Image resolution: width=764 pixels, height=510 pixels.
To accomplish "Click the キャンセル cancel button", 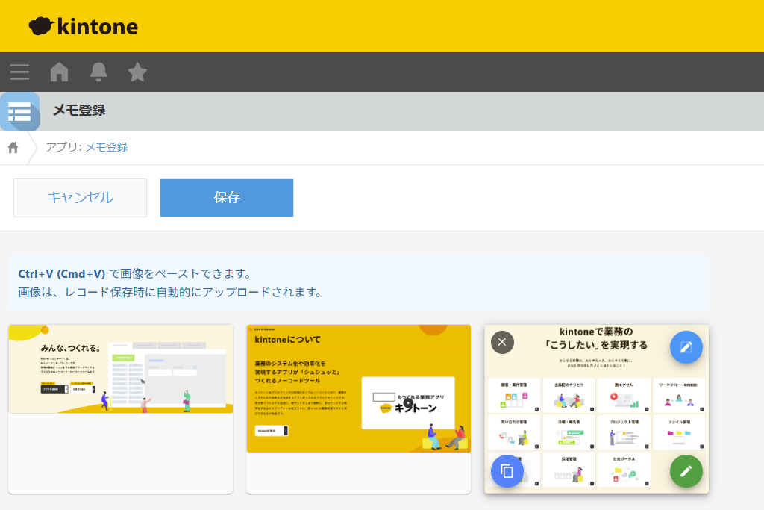I will [80, 197].
